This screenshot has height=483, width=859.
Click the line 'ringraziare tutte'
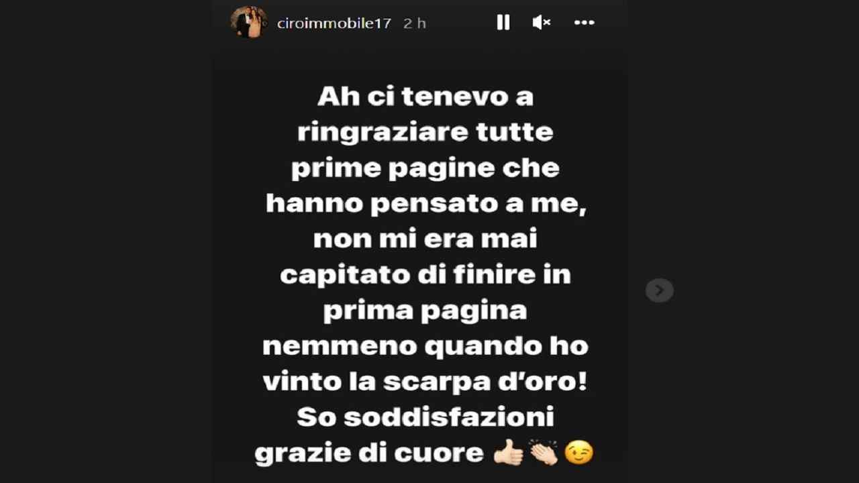(425, 133)
